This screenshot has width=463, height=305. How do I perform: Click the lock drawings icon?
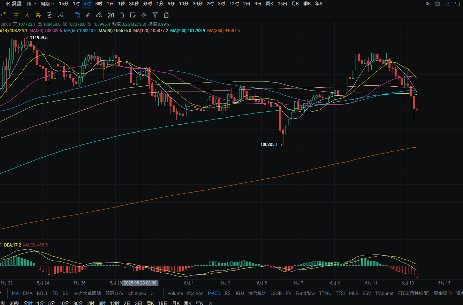click(x=122, y=15)
